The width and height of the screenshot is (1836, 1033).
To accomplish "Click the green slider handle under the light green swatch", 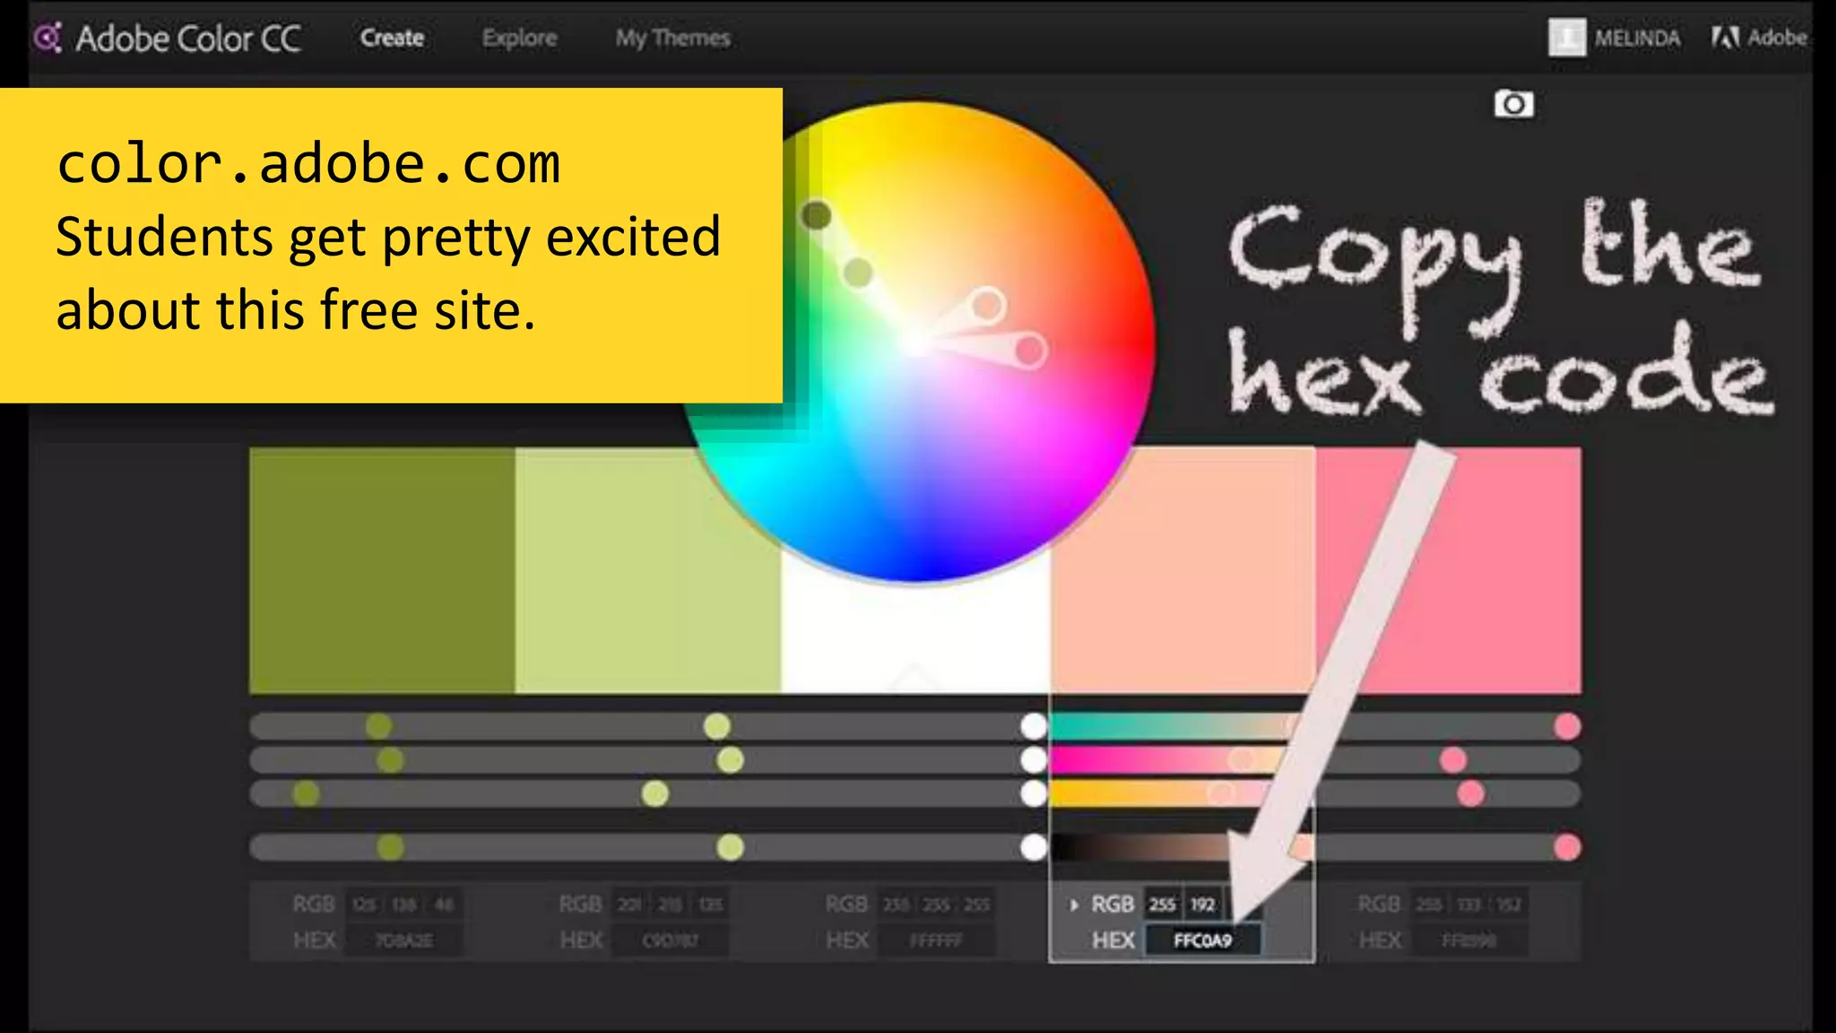I will [x=731, y=760].
